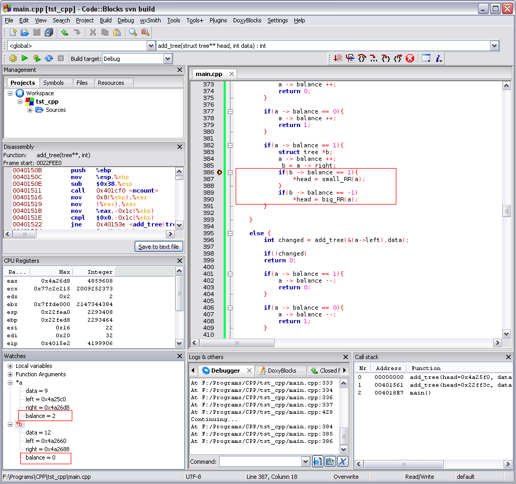
Task: Click the Find magnifier icon
Action: [x=133, y=32]
